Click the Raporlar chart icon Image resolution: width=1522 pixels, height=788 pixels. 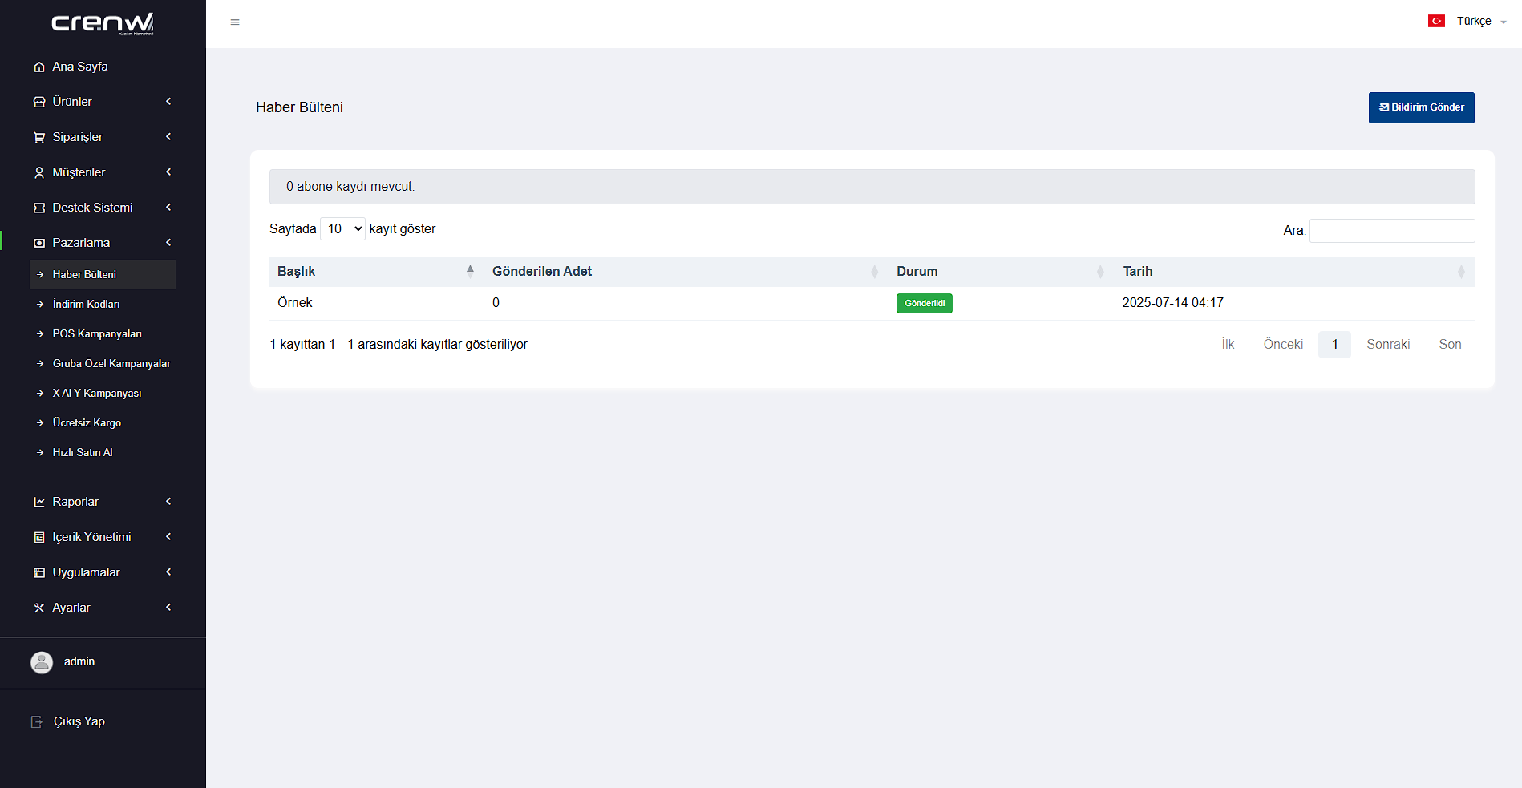tap(39, 503)
